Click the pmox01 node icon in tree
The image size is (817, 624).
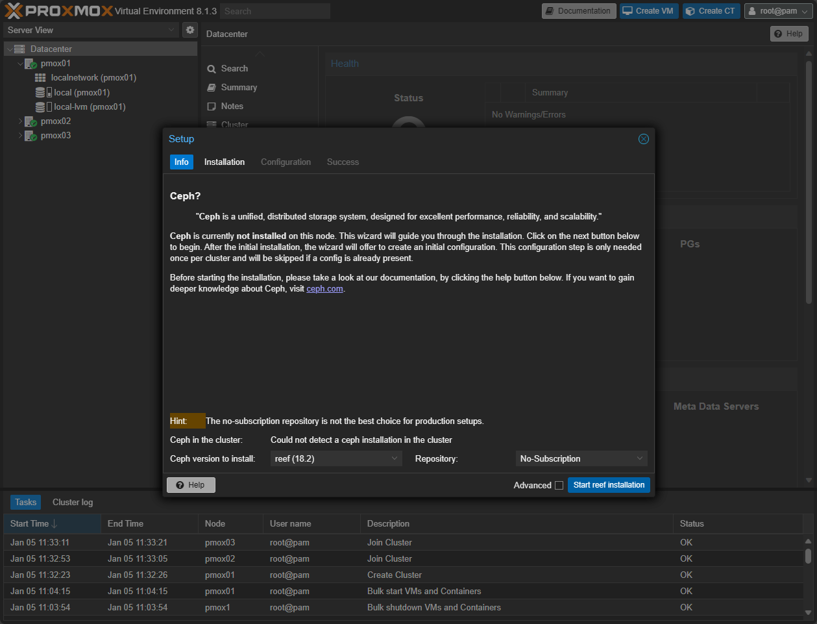point(30,64)
